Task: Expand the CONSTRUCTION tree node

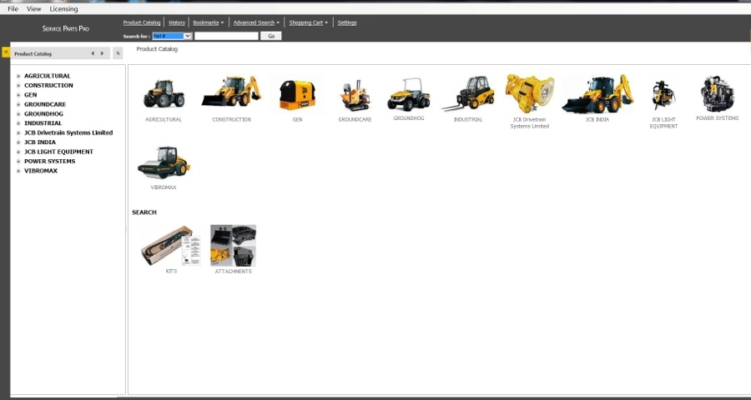Action: click(18, 86)
